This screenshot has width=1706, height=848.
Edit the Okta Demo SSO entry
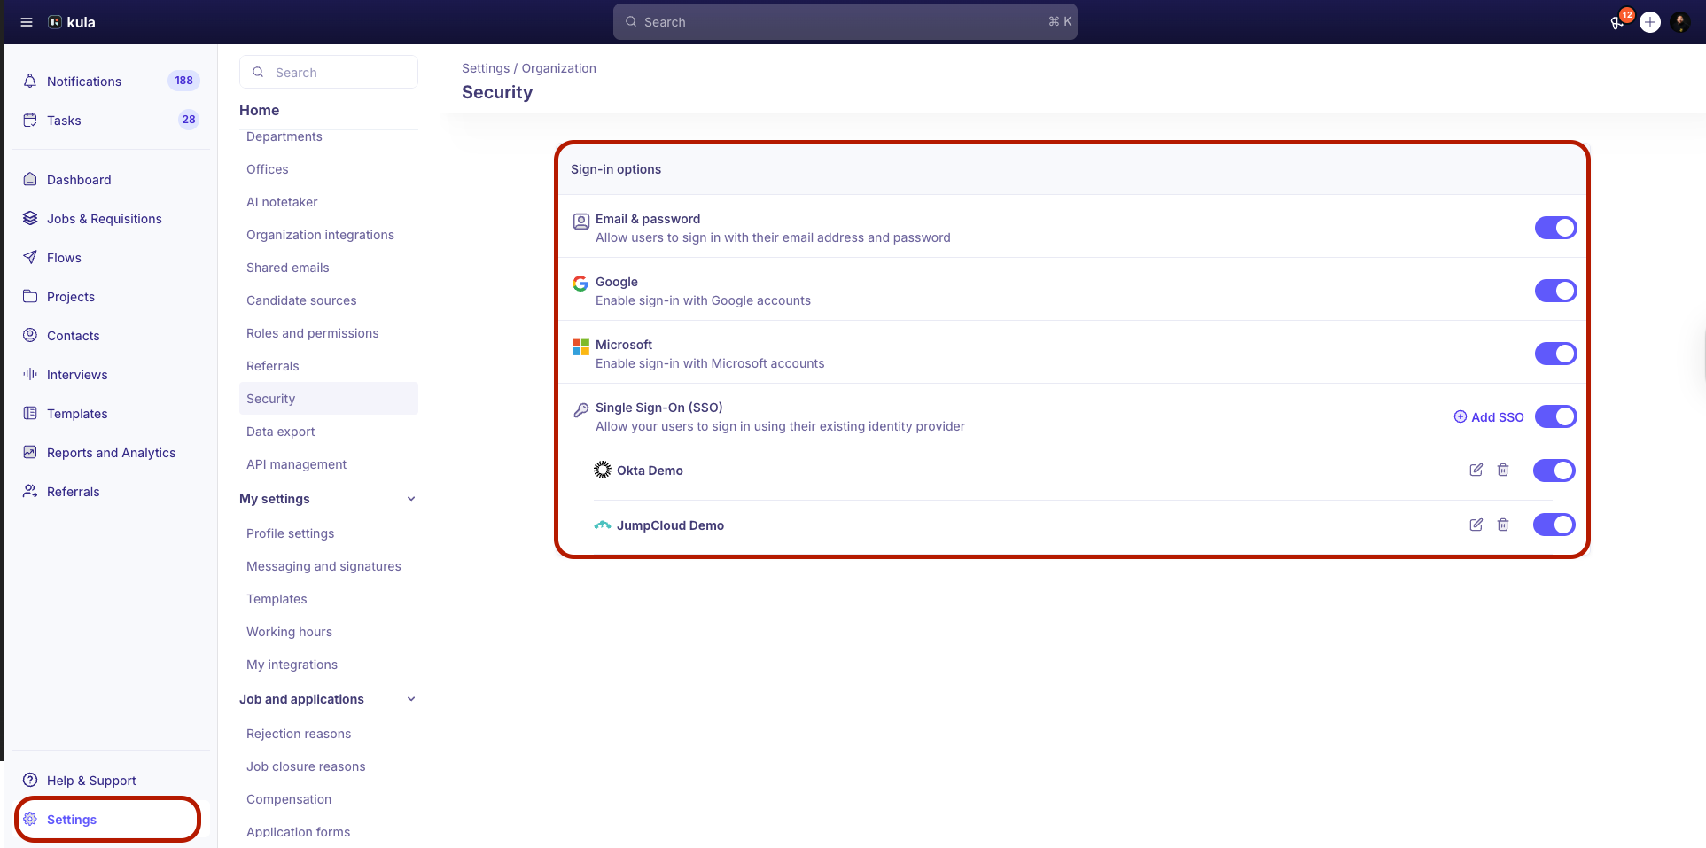click(x=1476, y=470)
